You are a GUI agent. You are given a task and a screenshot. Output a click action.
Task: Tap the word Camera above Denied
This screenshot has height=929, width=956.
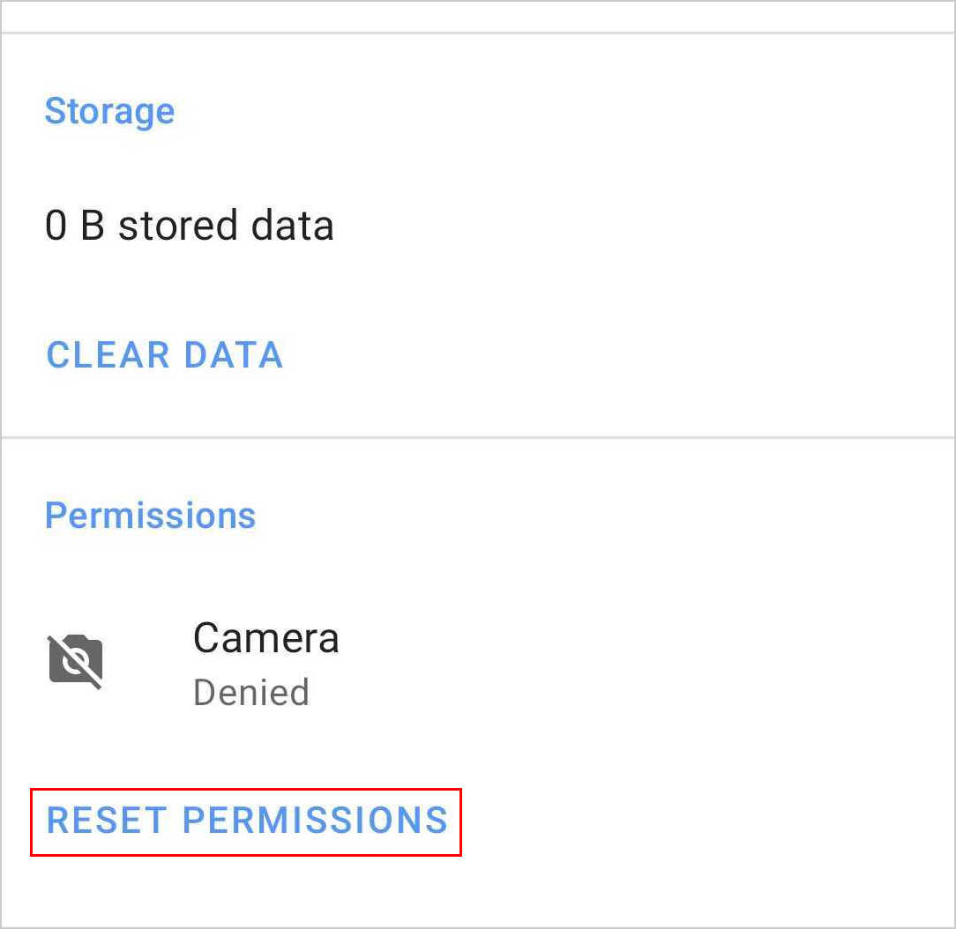pos(265,638)
